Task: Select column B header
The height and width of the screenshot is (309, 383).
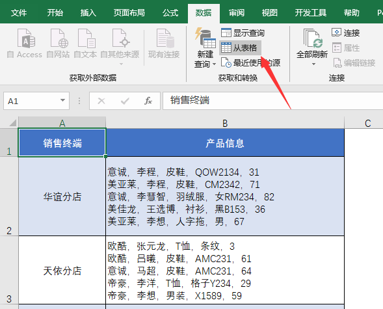Action: click(x=225, y=123)
